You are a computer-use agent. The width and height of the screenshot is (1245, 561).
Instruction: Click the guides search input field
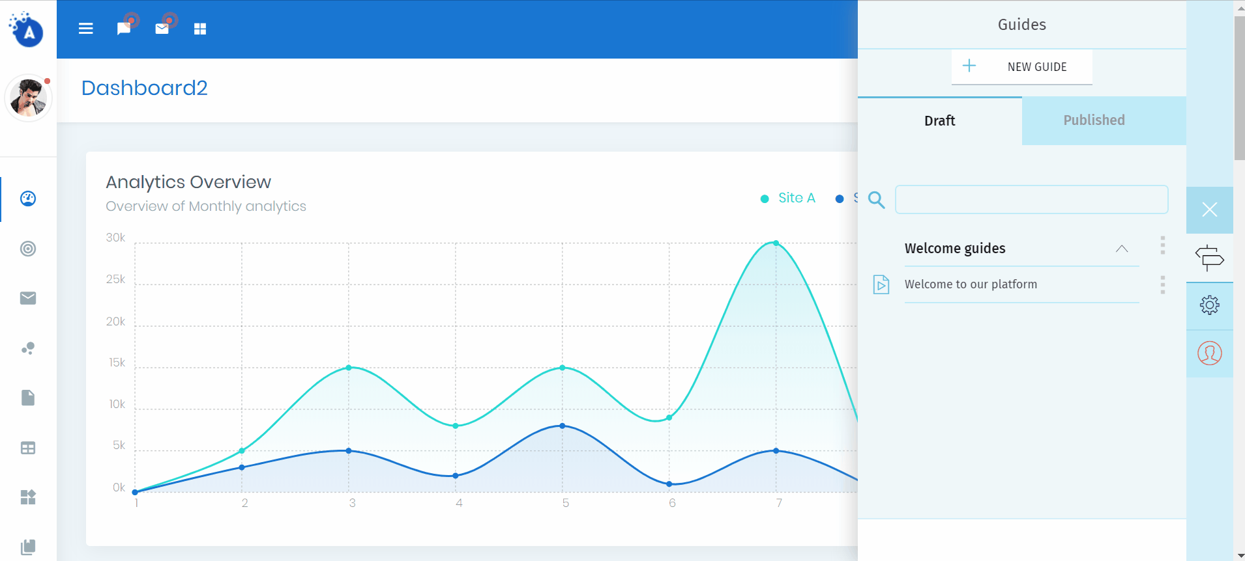[1031, 200]
